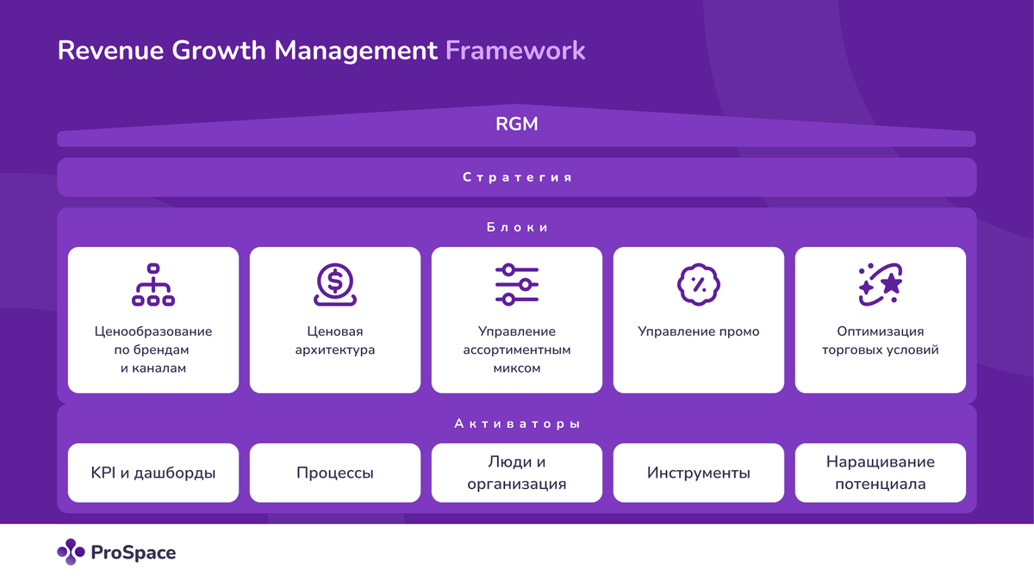Viewport: 1034px width, 581px height.
Task: Click the dollar coin icon
Action: pyautogui.click(x=335, y=285)
